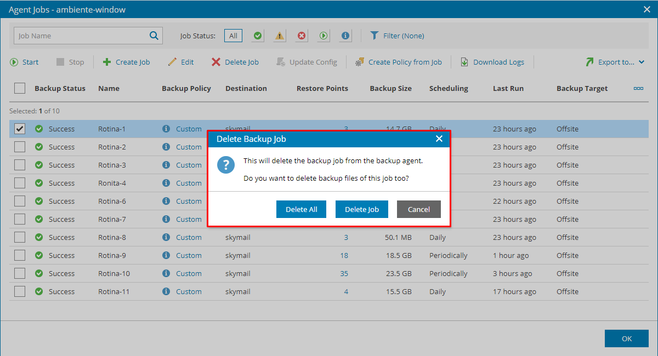Check the Rotina-11 row checkbox
The width and height of the screenshot is (658, 356).
(20, 291)
